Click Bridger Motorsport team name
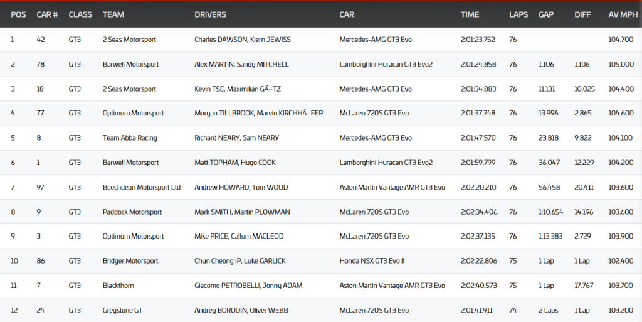 point(130,261)
